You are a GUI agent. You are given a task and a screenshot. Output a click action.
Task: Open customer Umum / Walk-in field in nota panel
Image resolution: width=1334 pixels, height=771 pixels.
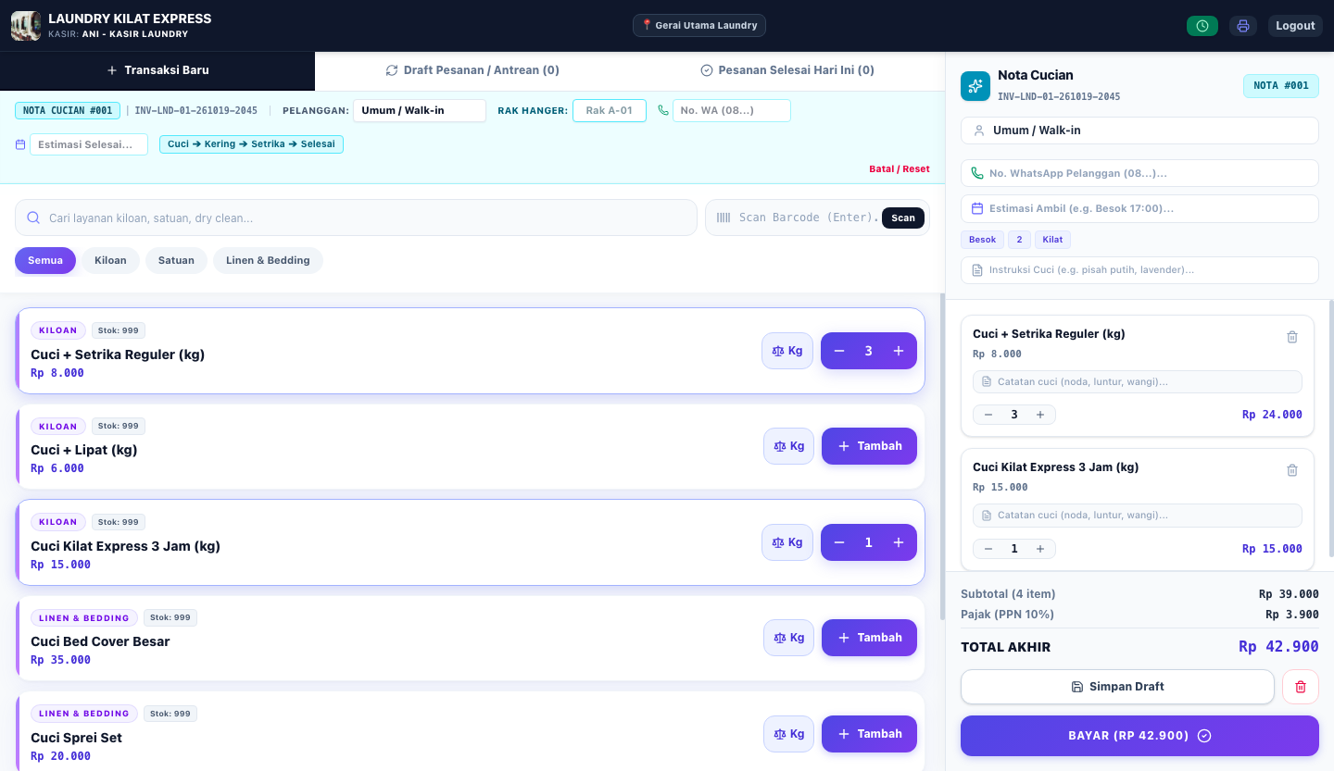(1139, 131)
